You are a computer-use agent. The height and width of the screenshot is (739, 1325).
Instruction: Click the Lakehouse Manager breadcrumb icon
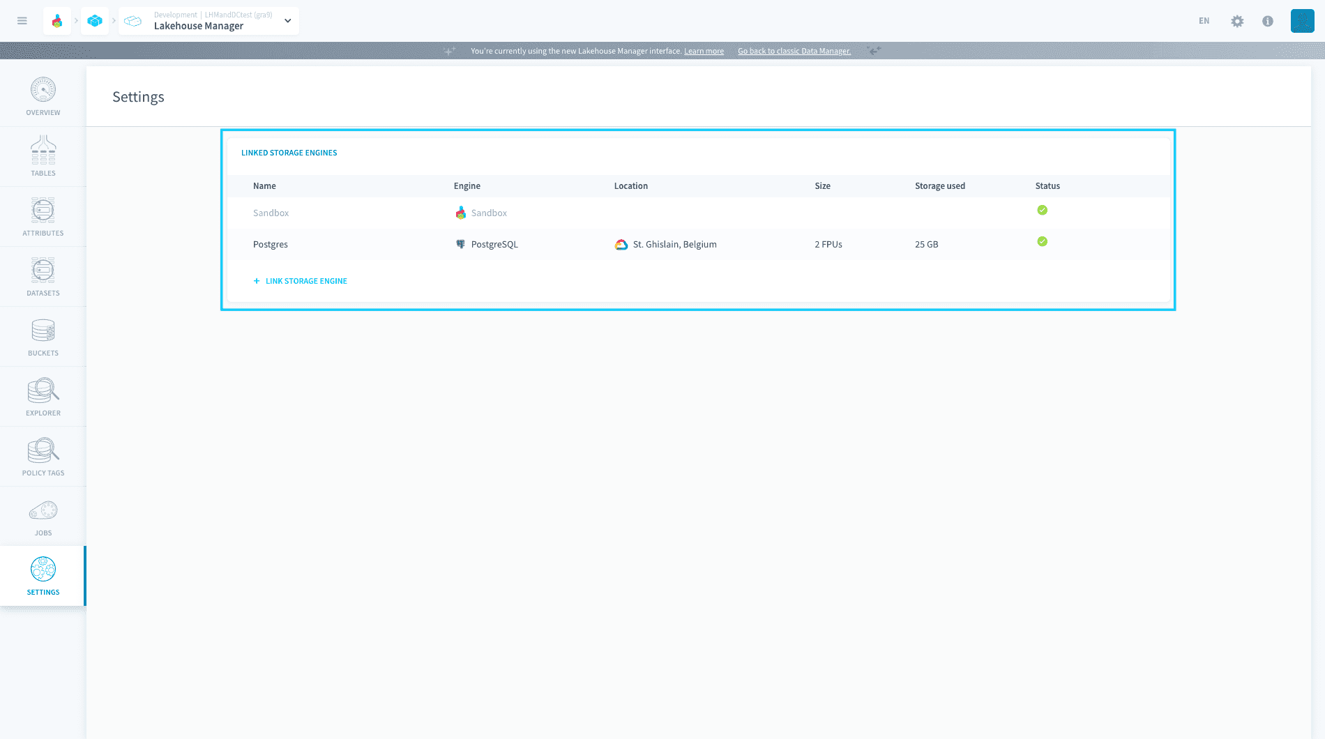click(x=132, y=21)
